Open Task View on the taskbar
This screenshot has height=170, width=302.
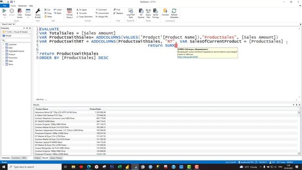65,167
